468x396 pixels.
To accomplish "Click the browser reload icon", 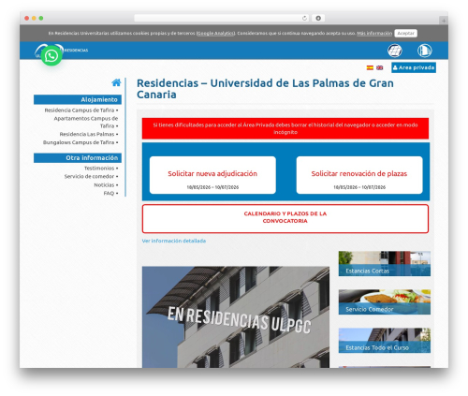I will pos(304,18).
